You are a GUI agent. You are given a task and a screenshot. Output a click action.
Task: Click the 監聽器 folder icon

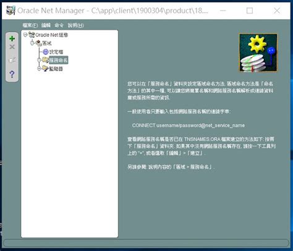[x=45, y=68]
